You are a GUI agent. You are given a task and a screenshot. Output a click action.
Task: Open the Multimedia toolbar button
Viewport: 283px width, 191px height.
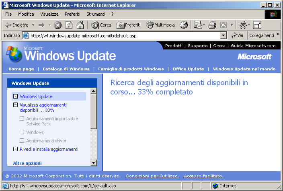pos(160,25)
